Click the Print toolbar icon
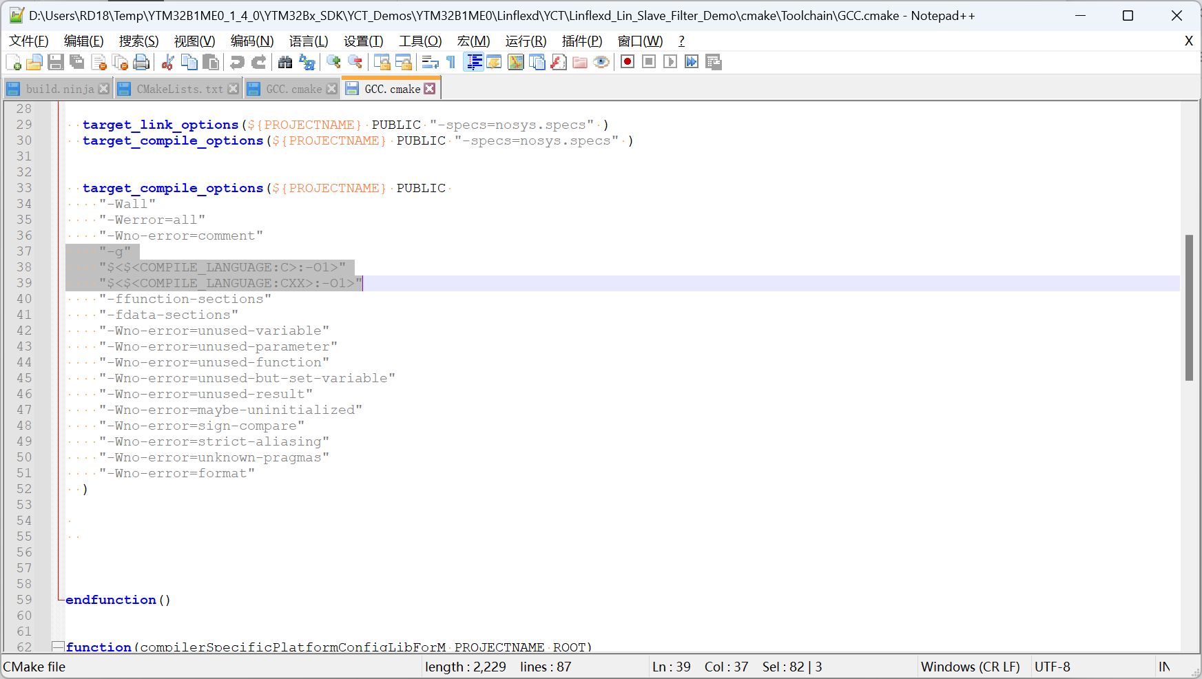This screenshot has width=1202, height=679. click(141, 63)
